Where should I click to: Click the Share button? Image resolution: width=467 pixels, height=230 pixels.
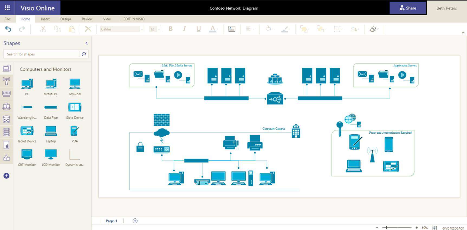408,8
